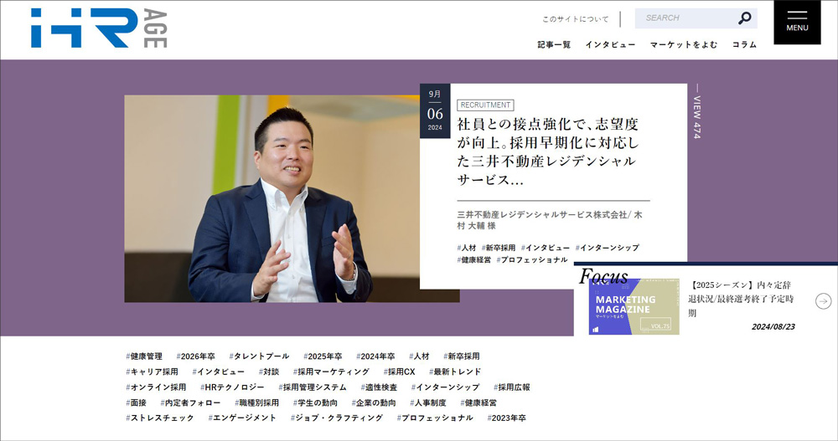Select the #採用CX tag
The height and width of the screenshot is (441, 838).
[399, 372]
